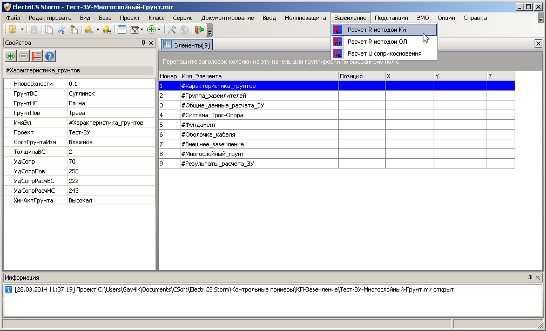This screenshot has height=331, width=546.
Task: Toggle pin on the Свойства panel
Action: pos(143,43)
